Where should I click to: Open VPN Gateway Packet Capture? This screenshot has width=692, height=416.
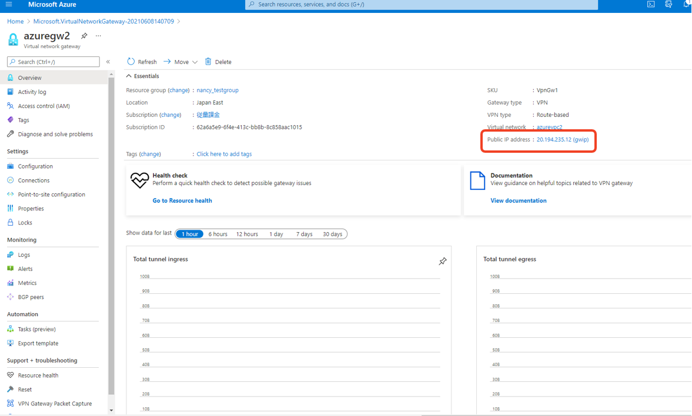click(x=55, y=404)
